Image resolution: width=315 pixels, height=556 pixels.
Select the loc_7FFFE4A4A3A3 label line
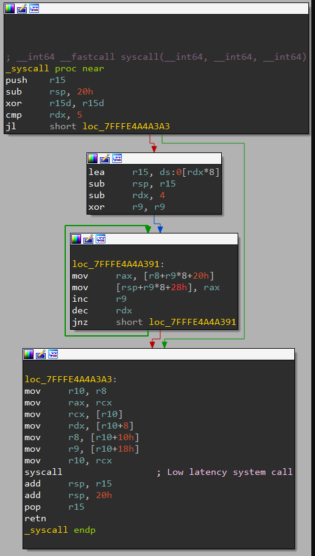coord(71,379)
